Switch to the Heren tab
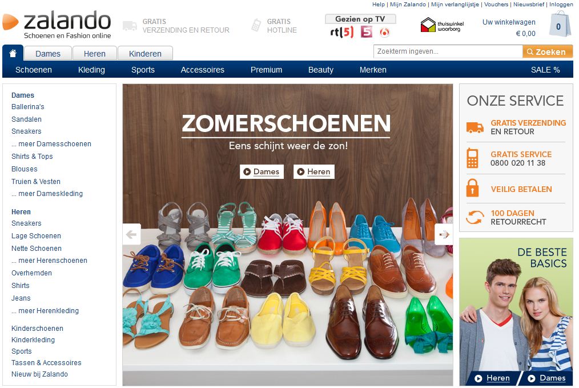The image size is (579, 388). [95, 54]
